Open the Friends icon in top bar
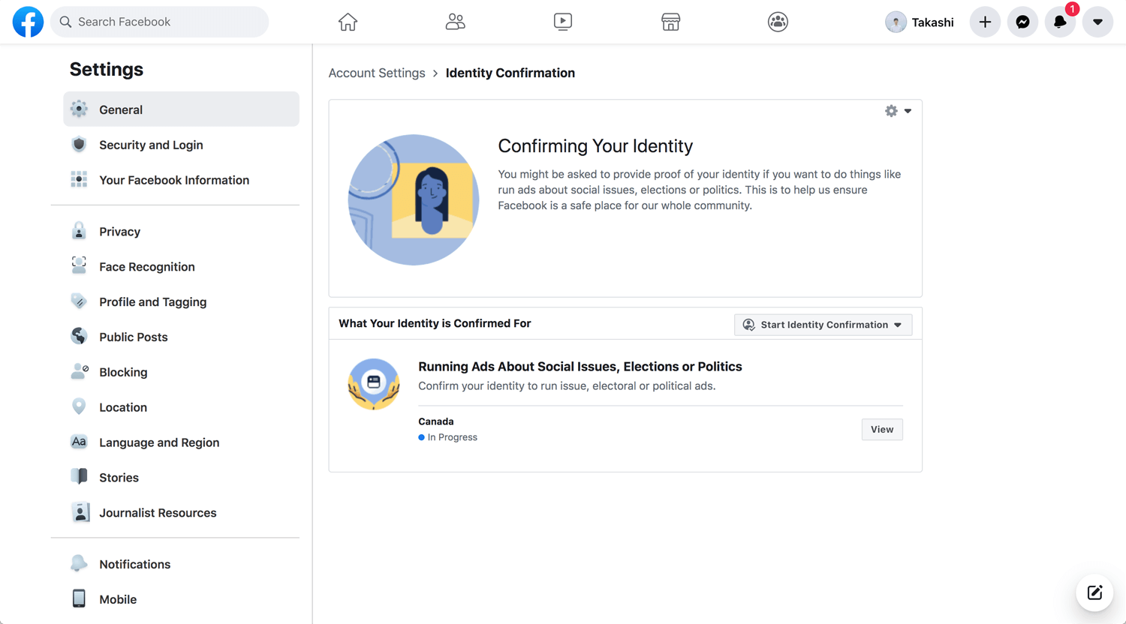1126x624 pixels. point(455,22)
